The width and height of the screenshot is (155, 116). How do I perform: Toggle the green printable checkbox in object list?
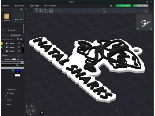click(13, 71)
